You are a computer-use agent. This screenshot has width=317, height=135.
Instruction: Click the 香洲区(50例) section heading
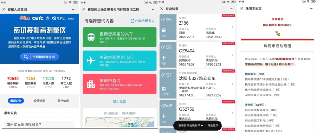point(256,105)
